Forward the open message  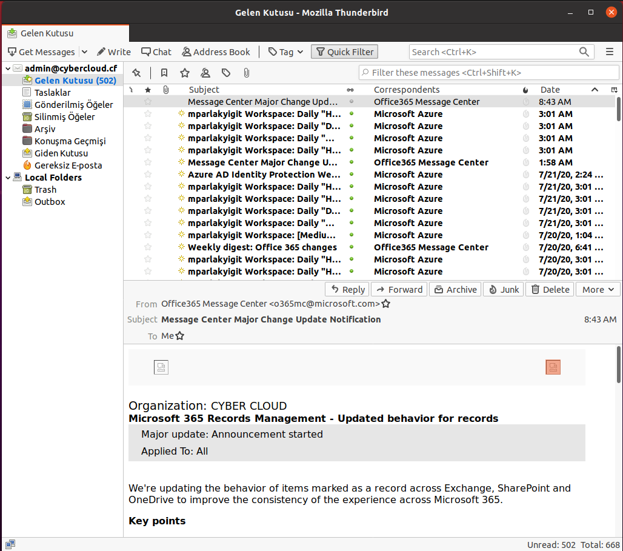coord(399,290)
